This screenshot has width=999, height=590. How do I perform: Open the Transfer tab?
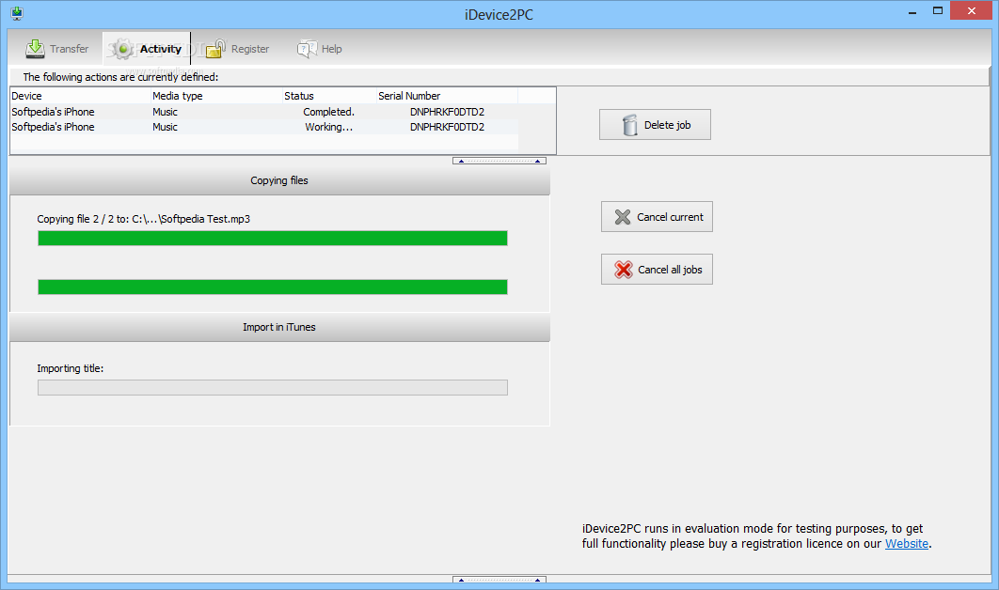56,49
